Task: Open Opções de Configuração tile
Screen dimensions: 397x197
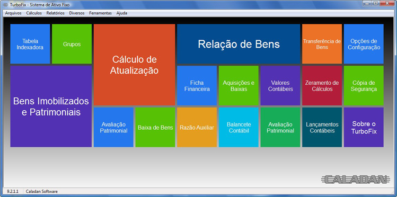Action: 364,44
